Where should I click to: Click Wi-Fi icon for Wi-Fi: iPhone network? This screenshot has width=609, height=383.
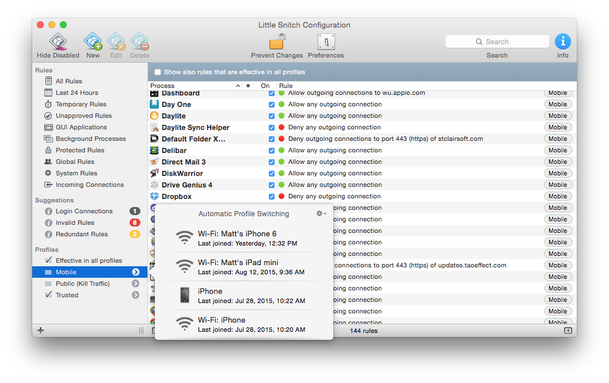pos(185,324)
